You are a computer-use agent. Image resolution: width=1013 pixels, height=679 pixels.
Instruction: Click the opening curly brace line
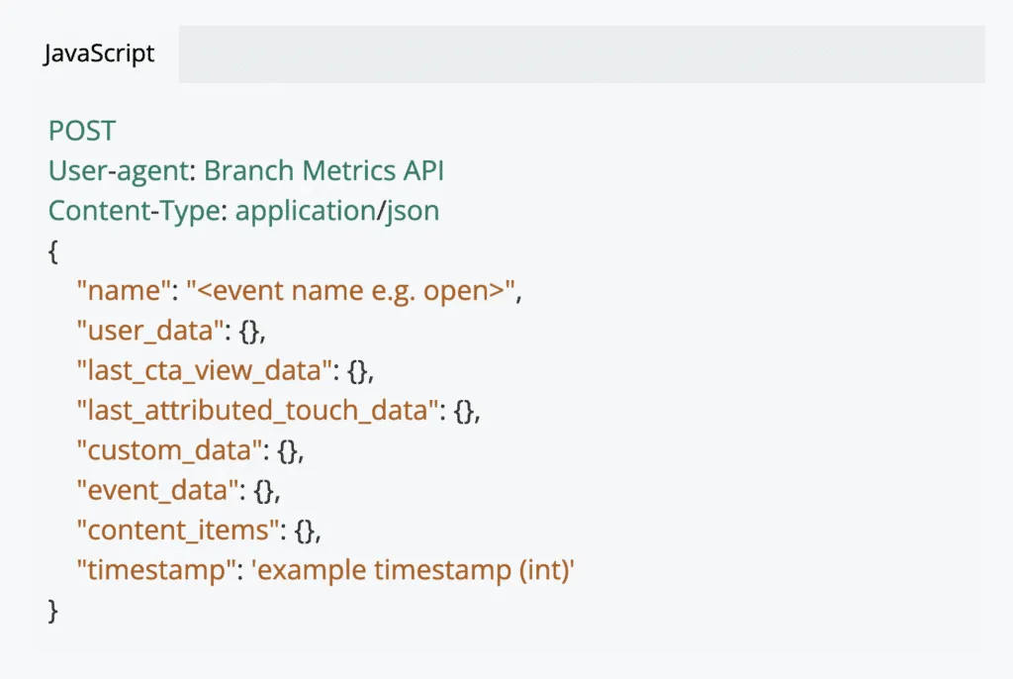click(53, 251)
